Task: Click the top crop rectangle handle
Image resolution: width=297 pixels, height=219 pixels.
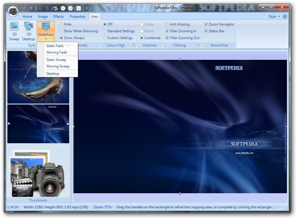Action: point(180,60)
